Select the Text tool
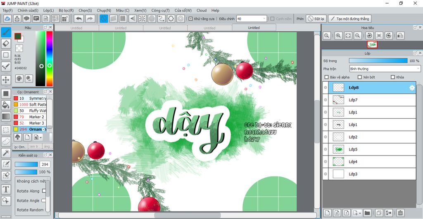Viewport: 423px width, 219px height. (x=6, y=189)
